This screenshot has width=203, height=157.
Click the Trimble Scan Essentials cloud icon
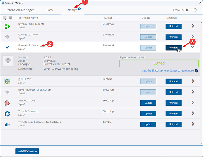[x=7, y=125]
